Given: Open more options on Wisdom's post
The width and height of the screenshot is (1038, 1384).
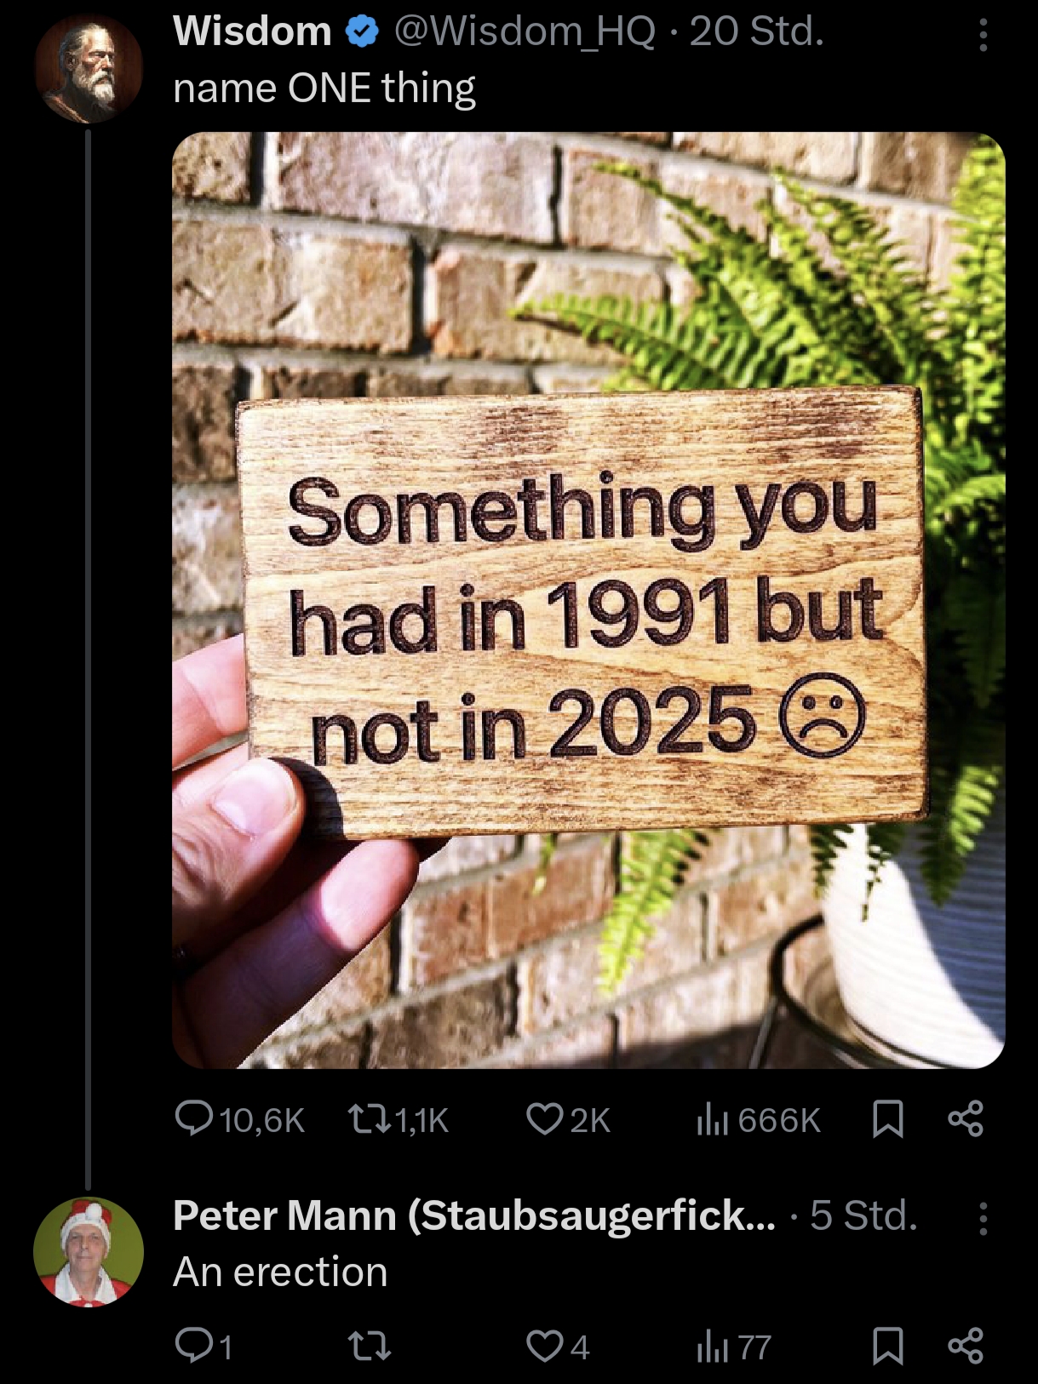Looking at the screenshot, I should 983,35.
